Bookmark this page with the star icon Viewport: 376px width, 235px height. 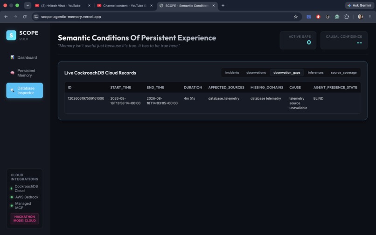point(296,17)
